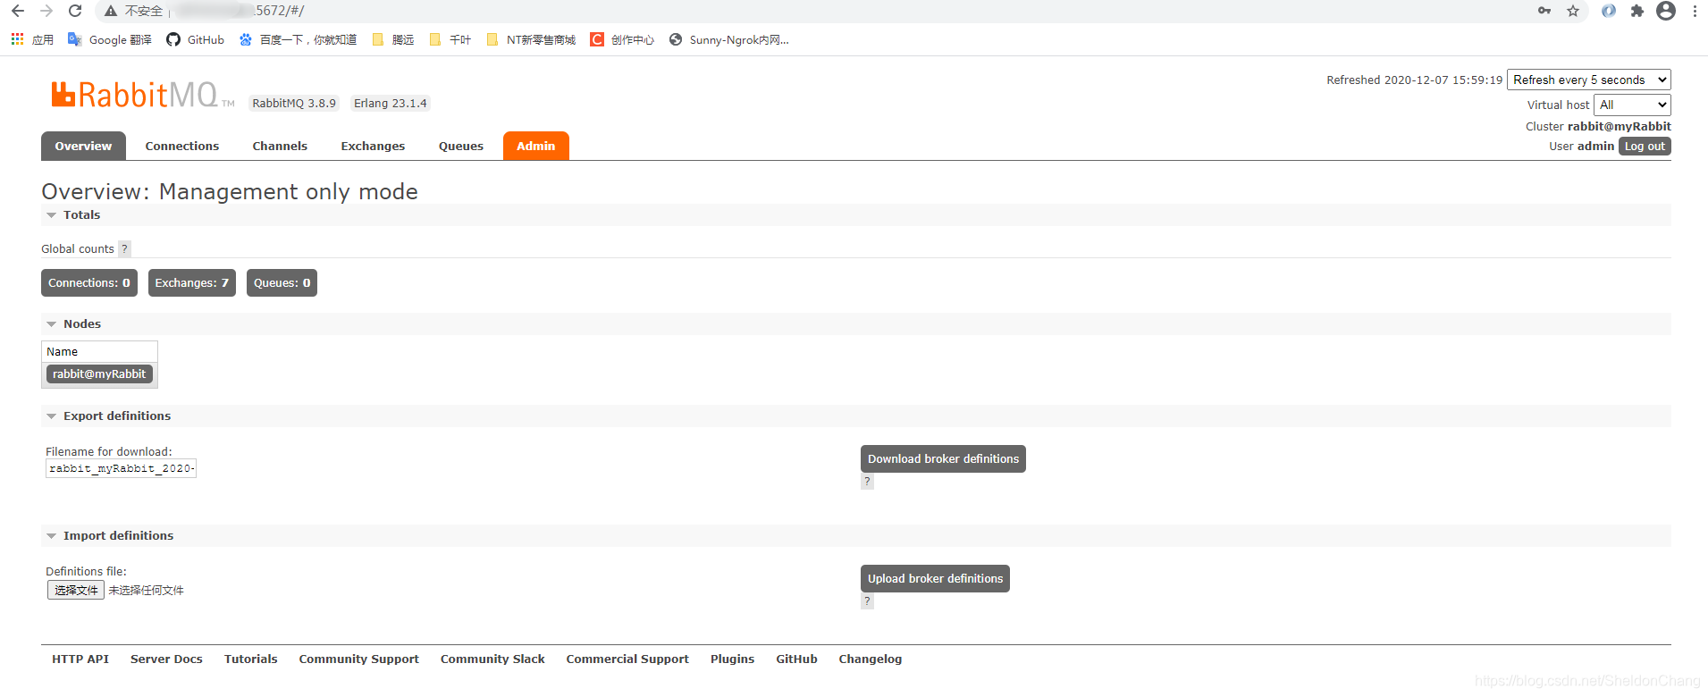The width and height of the screenshot is (1708, 697).
Task: Open the 千叶 bookmark folder
Action: point(450,39)
